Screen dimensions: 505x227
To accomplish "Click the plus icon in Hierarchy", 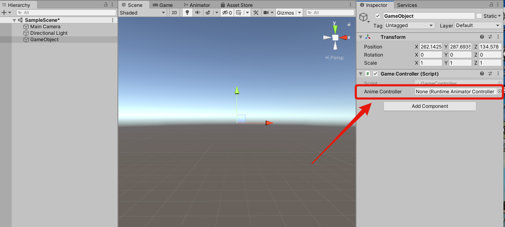I will (x=4, y=13).
